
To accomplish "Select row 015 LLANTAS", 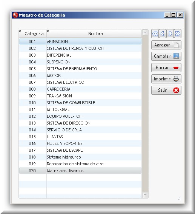I will pyautogui.click(x=80, y=137).
